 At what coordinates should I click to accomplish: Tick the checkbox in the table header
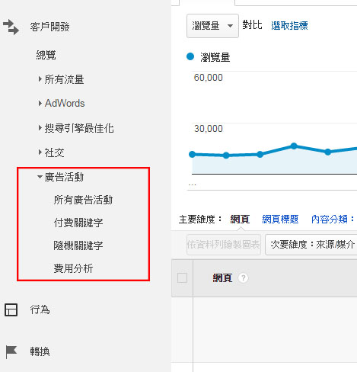coord(182,277)
